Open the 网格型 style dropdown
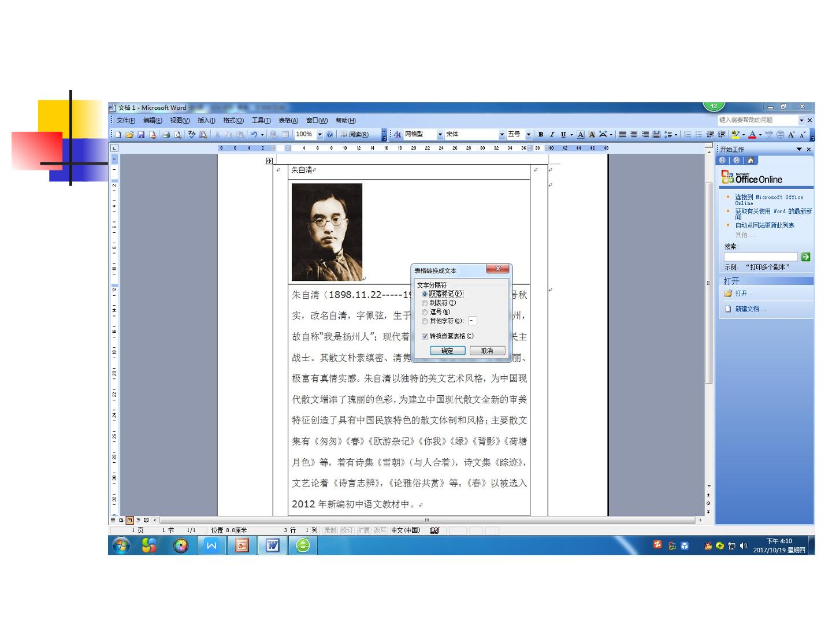832x624 pixels. pyautogui.click(x=440, y=135)
